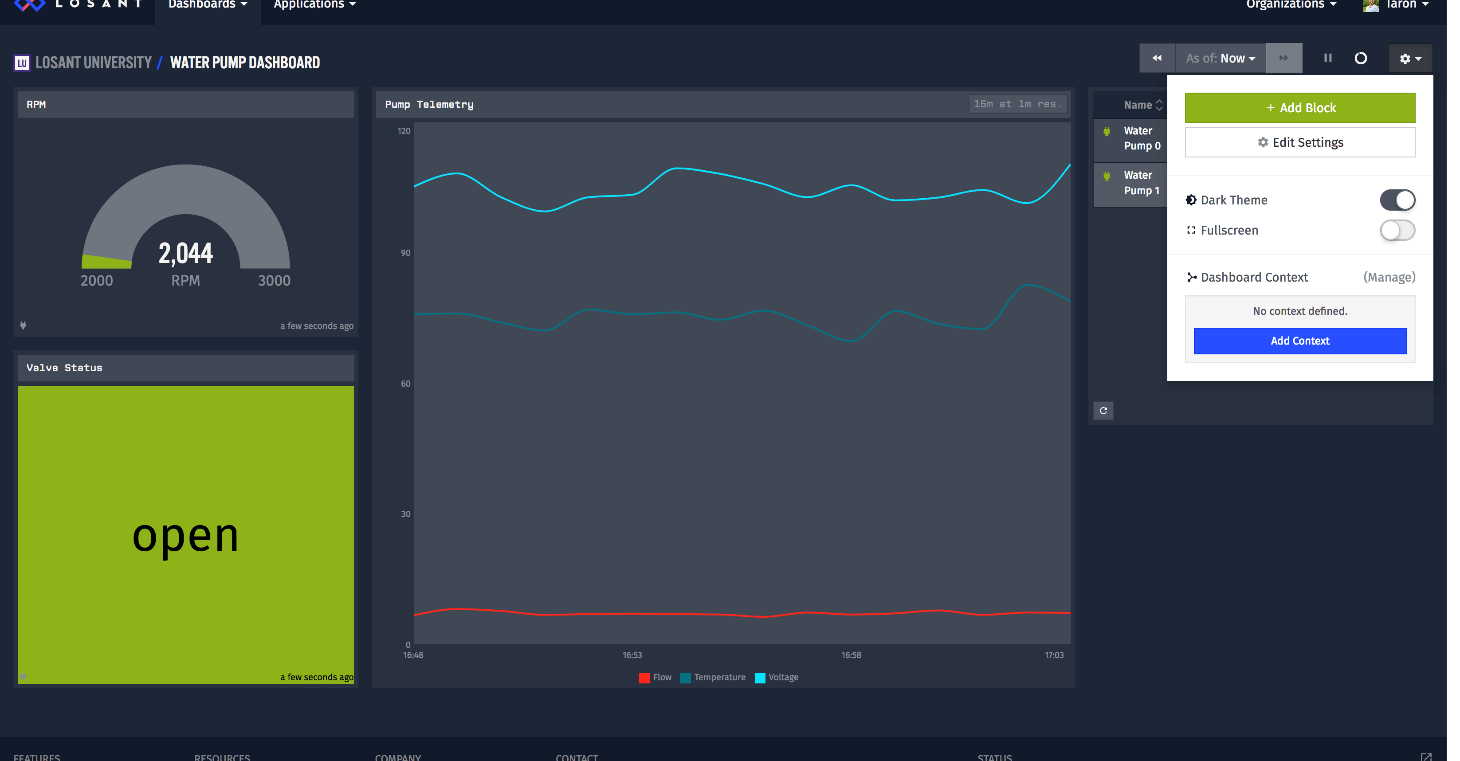Click the Losant logo icon
The height and width of the screenshot is (761, 1460).
pyautogui.click(x=29, y=5)
